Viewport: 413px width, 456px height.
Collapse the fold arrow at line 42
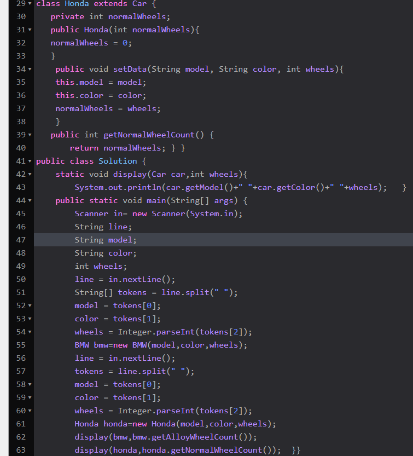(30, 174)
